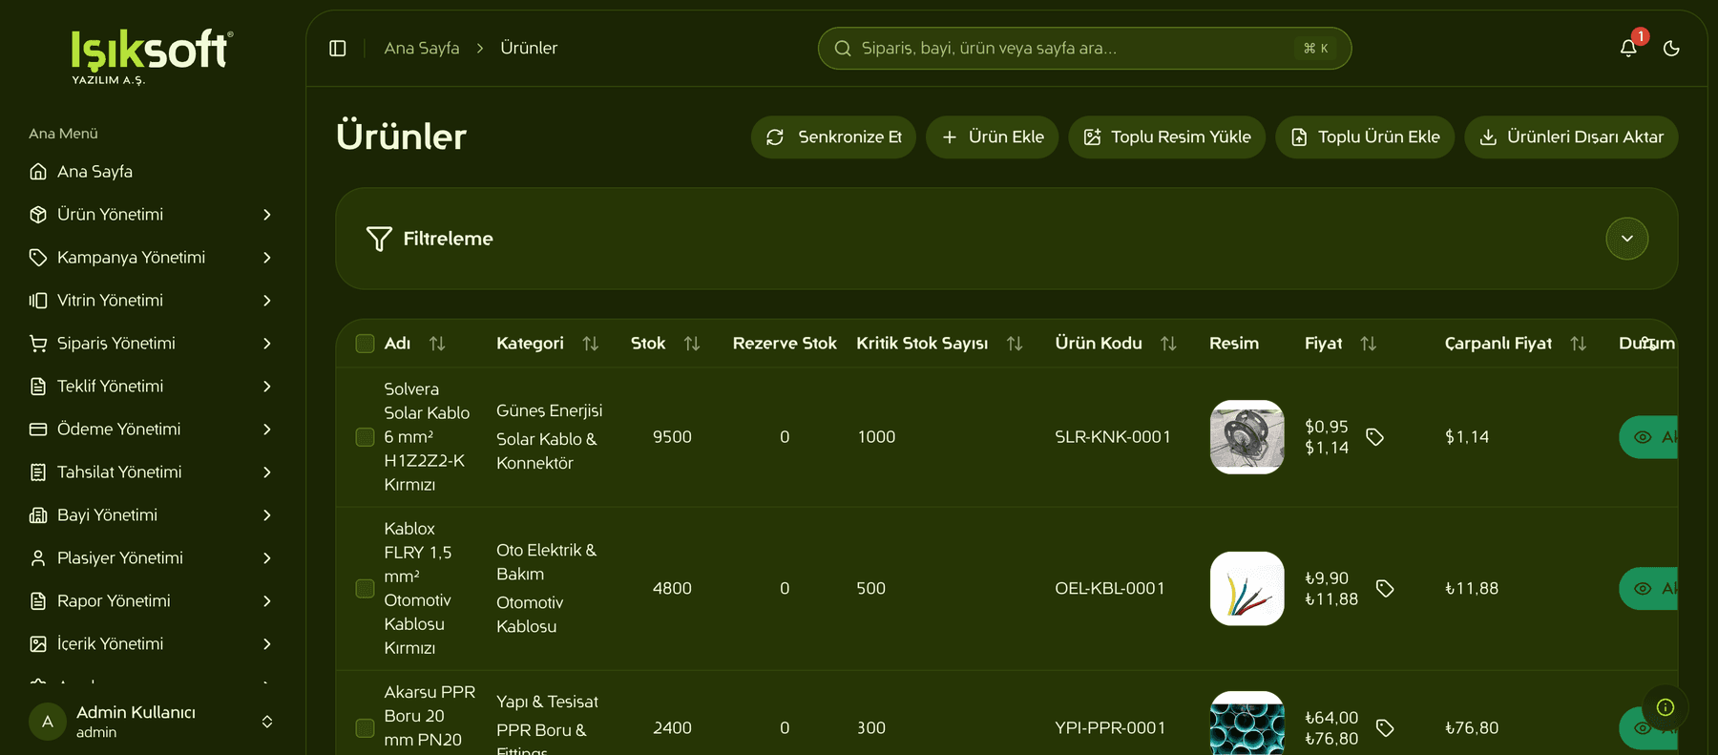Sort the table by Ürün Kodu column
This screenshot has height=755, width=1718.
(1168, 344)
